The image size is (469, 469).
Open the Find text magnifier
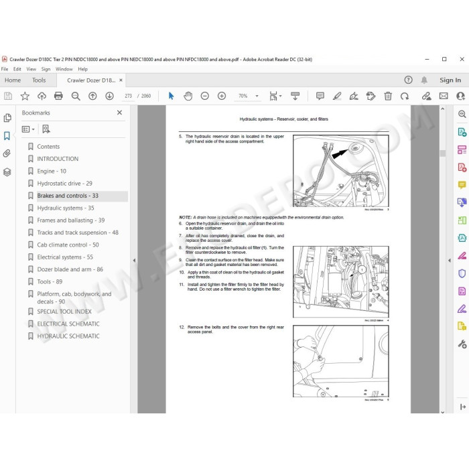(76, 96)
